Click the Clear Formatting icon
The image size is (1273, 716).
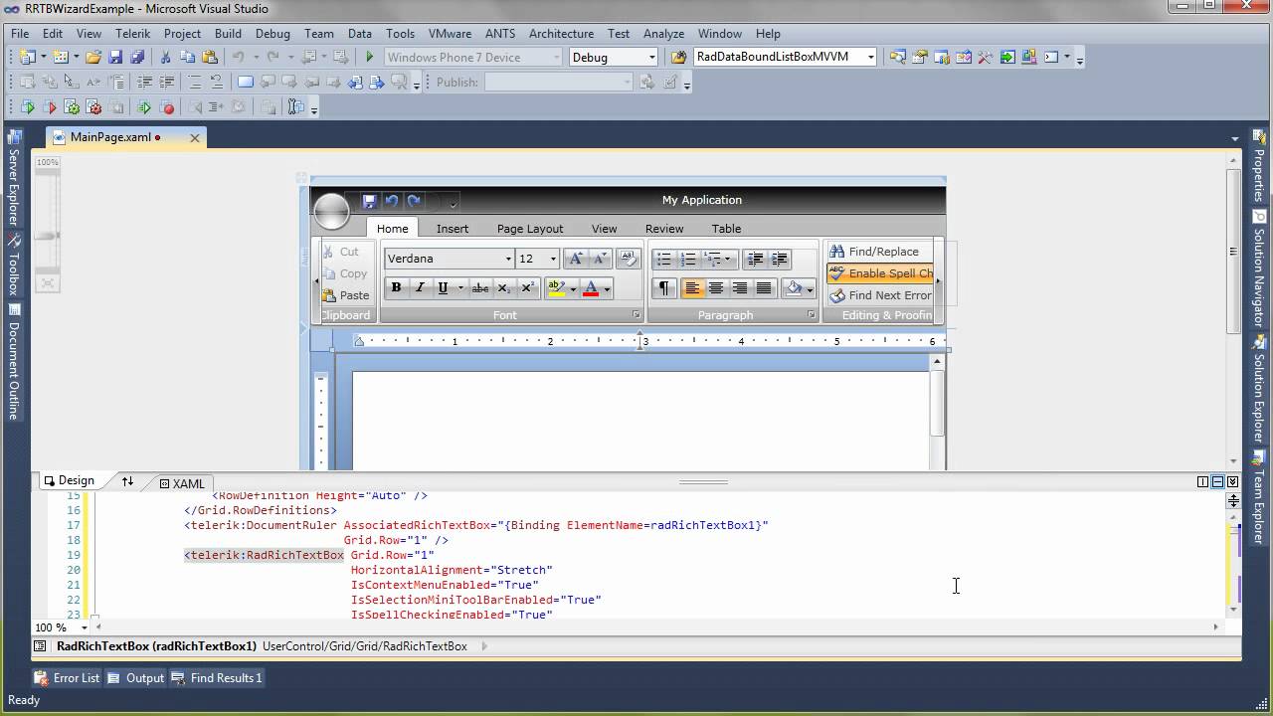[x=628, y=259]
